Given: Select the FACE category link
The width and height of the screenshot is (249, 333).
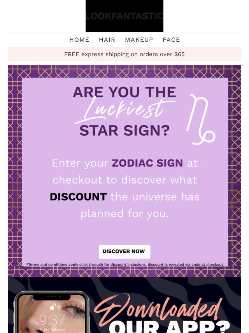Looking at the screenshot, I should pyautogui.click(x=171, y=40).
